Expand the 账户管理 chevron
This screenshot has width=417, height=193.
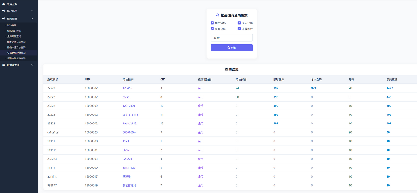coord(32,11)
